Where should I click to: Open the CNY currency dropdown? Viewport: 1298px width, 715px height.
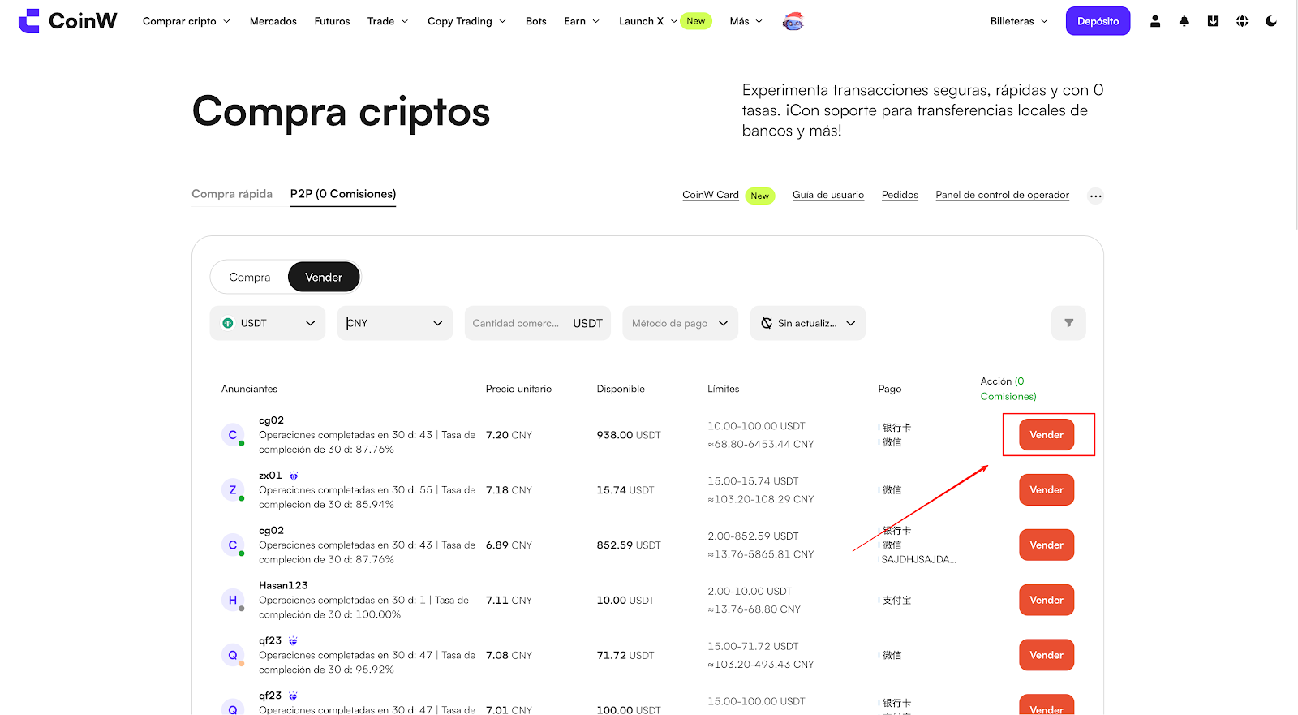[395, 323]
